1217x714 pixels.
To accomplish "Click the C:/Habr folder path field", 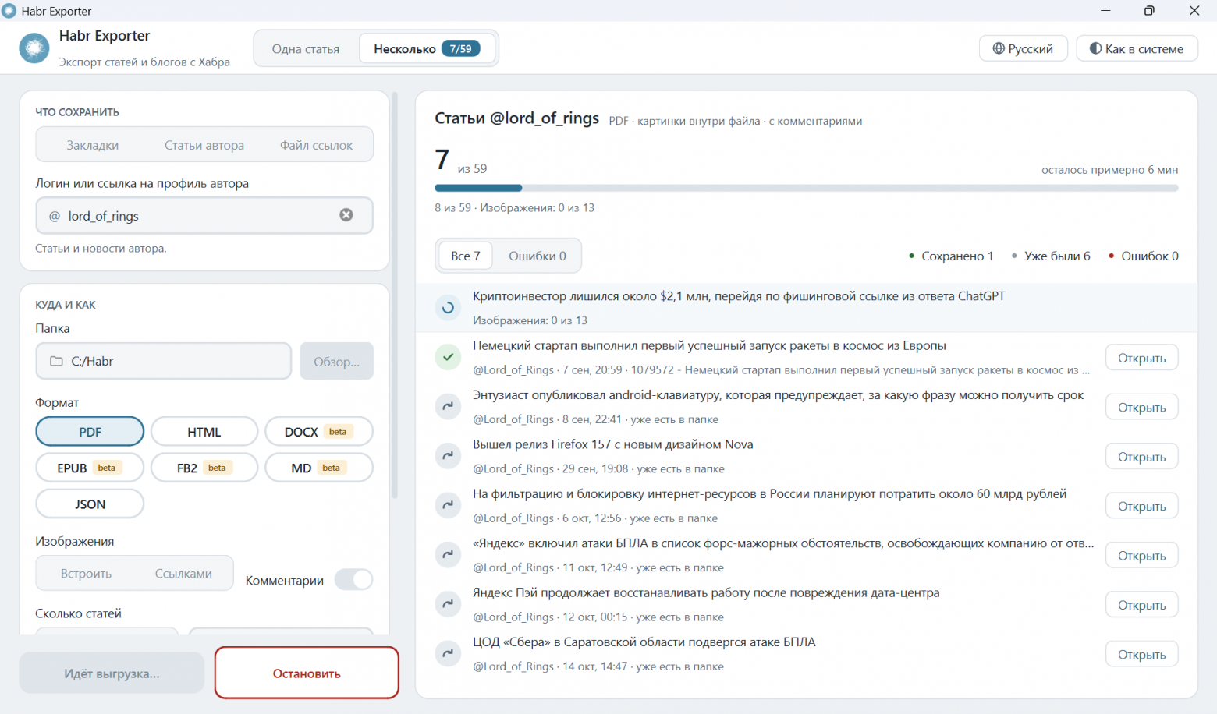I will [164, 361].
